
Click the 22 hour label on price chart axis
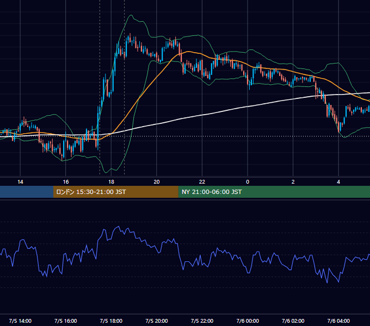click(202, 182)
